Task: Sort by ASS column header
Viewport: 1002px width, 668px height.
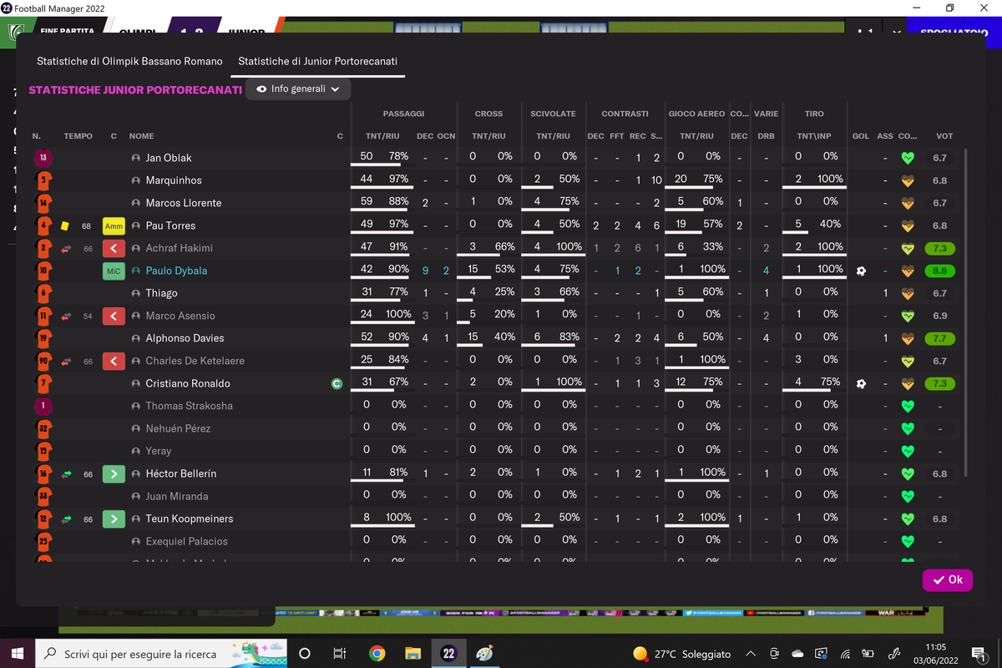Action: click(x=885, y=136)
